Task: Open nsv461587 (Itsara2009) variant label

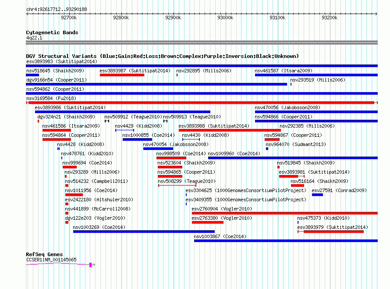Action: pos(284,71)
